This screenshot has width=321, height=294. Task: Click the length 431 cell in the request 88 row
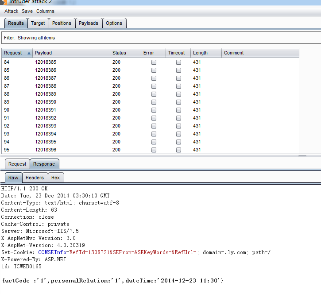click(x=197, y=94)
